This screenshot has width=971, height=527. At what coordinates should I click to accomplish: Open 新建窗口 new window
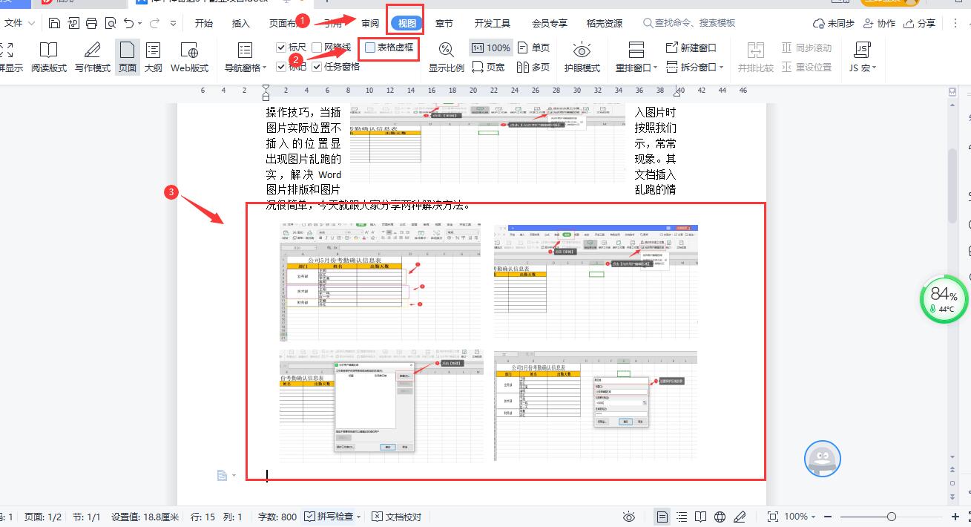[691, 48]
